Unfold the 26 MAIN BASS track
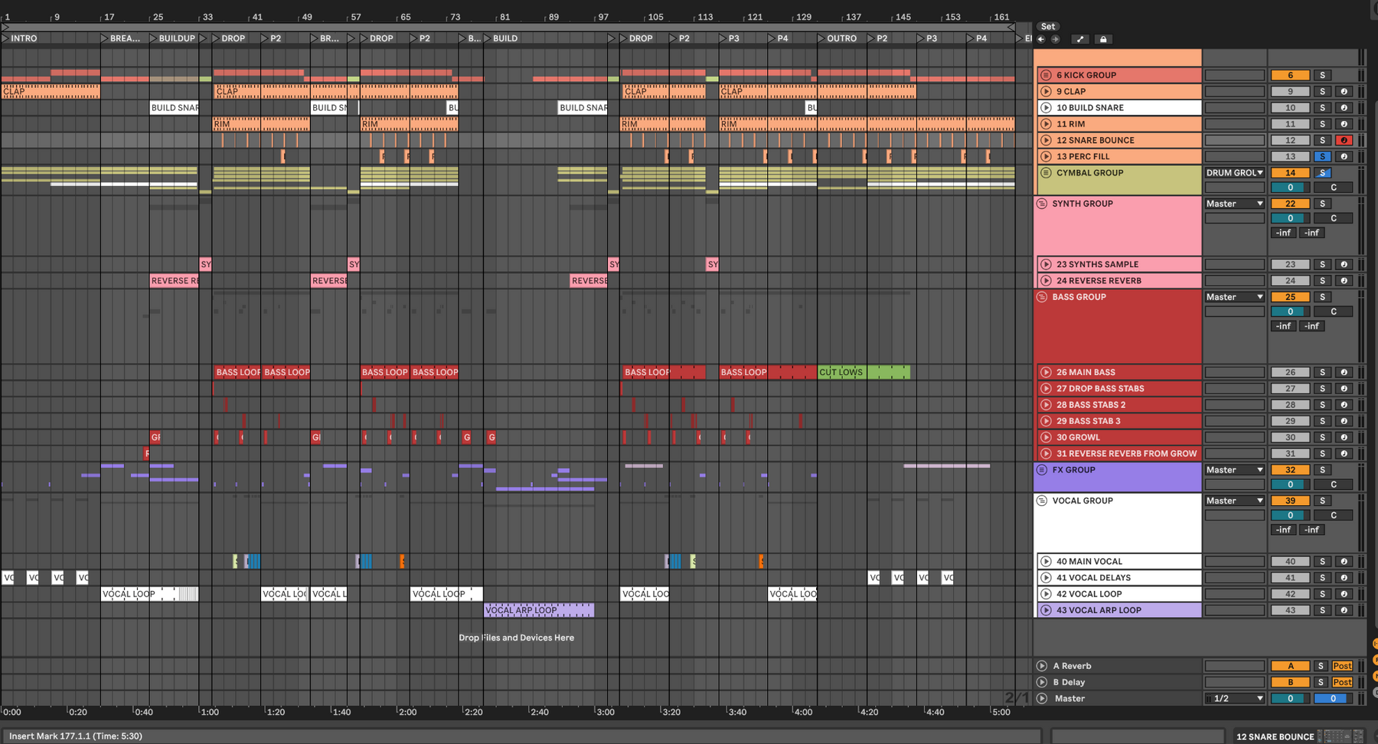 pyautogui.click(x=1046, y=372)
